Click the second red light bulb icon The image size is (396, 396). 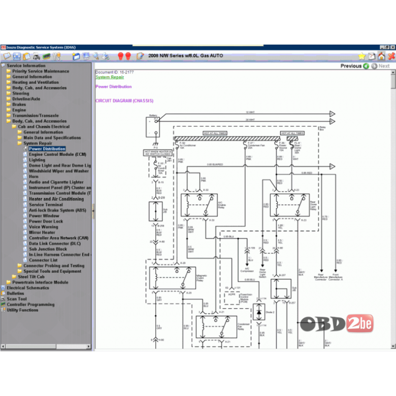click(128, 56)
